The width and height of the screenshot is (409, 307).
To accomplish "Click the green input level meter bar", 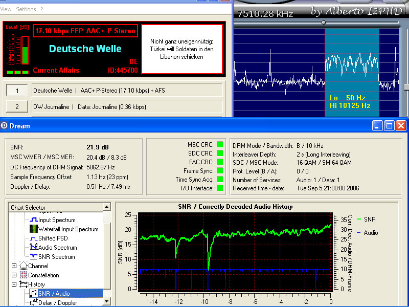I will (25, 55).
